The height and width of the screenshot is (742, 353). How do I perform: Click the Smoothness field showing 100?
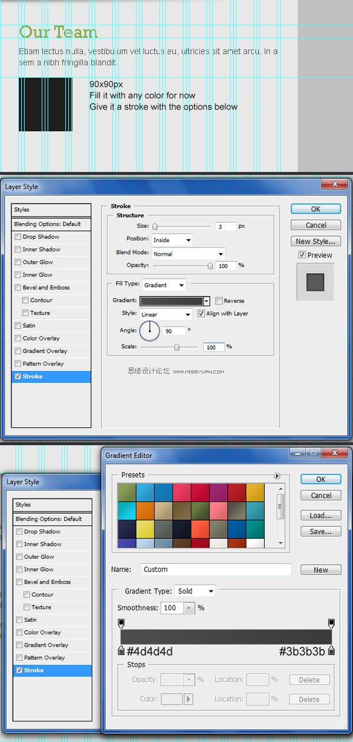(x=172, y=608)
